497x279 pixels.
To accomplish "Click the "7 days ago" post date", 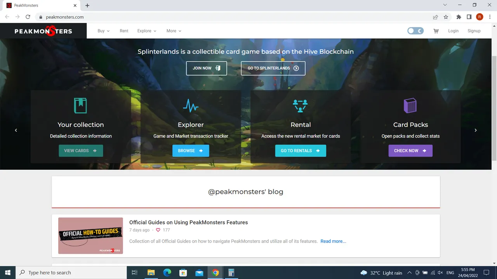I will (139, 230).
